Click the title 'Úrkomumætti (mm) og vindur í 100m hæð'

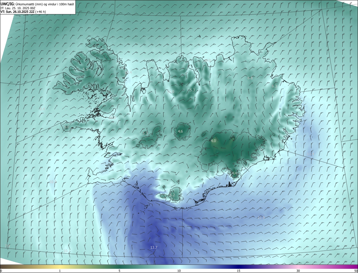pos(44,4)
